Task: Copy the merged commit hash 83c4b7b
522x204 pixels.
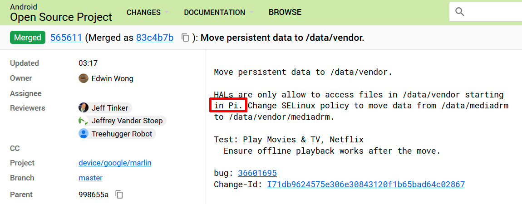Action: click(x=185, y=38)
